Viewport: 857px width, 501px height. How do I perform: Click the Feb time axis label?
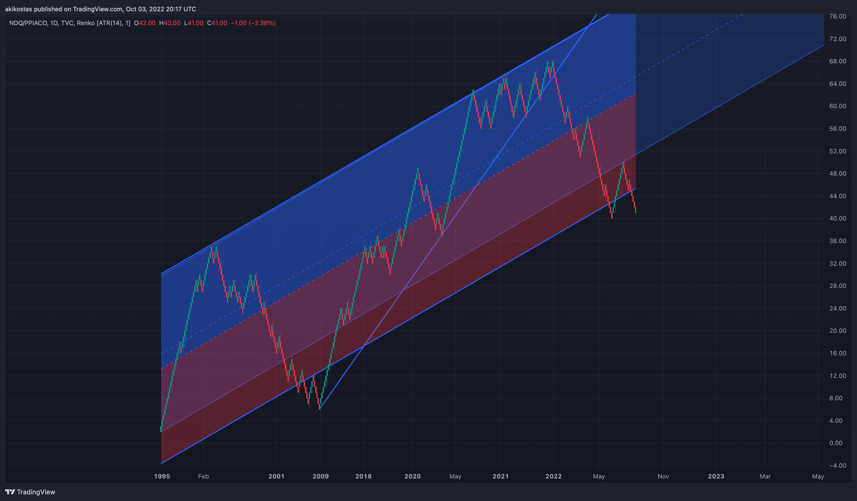tap(203, 476)
